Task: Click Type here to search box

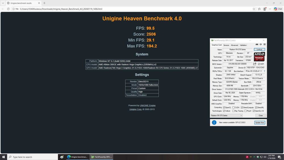Action: 33,157
